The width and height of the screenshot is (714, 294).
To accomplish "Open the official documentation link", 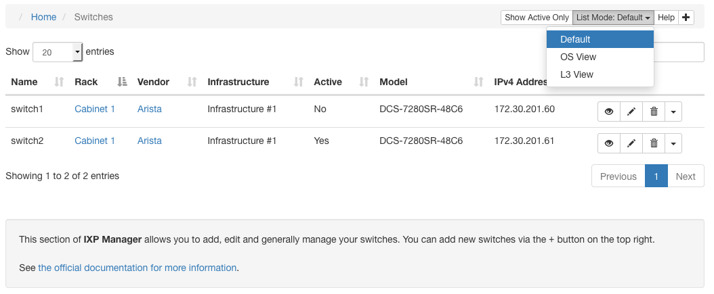I will 137,268.
